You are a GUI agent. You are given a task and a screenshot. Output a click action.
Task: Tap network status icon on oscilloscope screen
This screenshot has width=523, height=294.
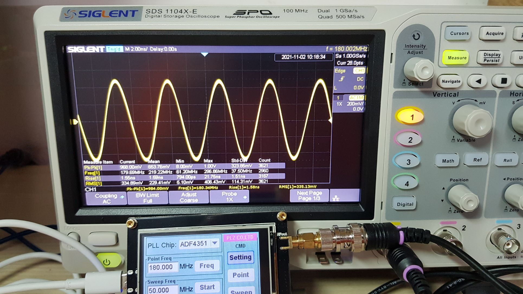336,198
